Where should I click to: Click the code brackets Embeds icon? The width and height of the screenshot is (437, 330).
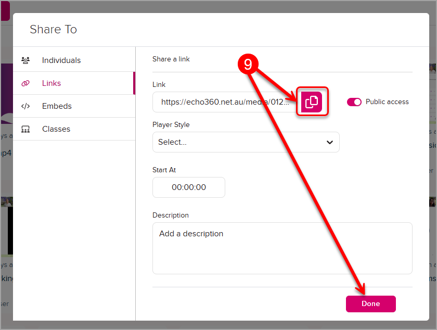click(25, 106)
